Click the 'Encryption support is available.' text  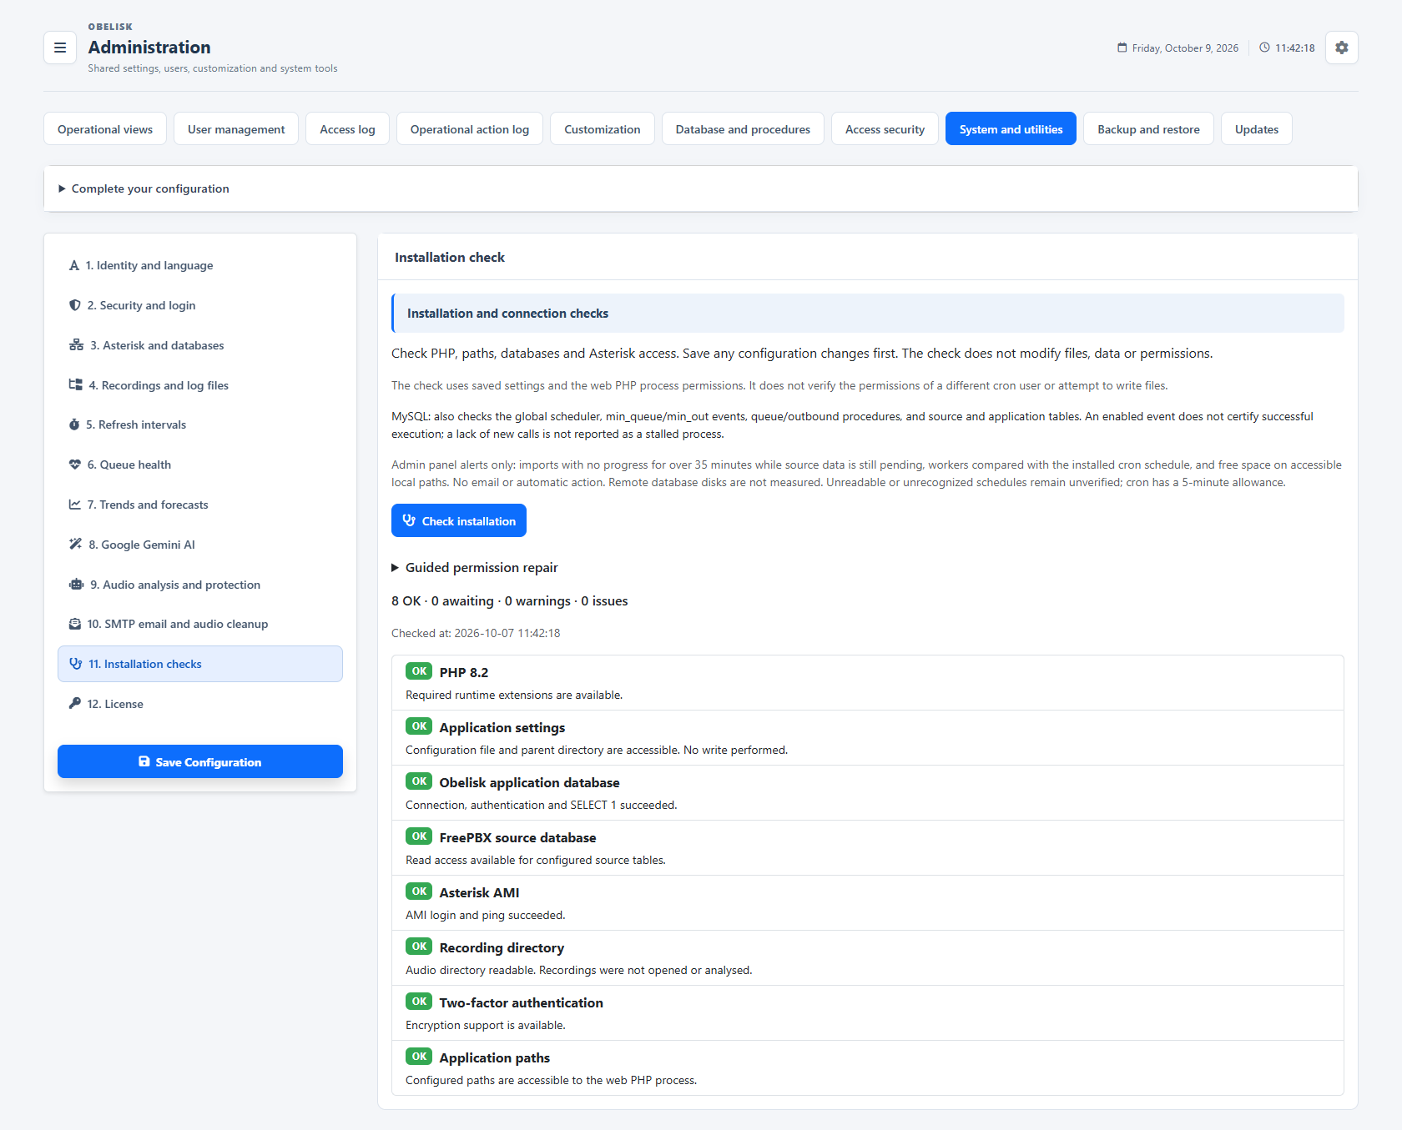tap(485, 1025)
